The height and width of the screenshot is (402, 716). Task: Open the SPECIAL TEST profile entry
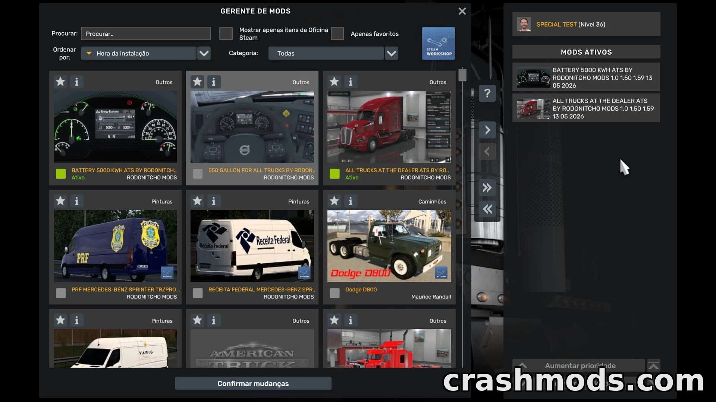586,24
